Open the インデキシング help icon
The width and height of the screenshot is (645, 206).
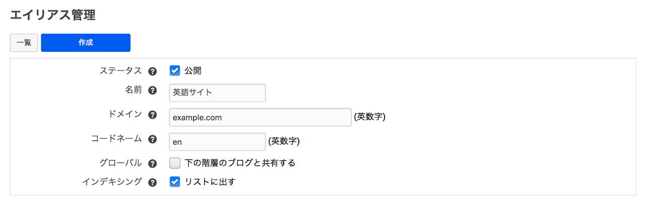pyautogui.click(x=153, y=182)
